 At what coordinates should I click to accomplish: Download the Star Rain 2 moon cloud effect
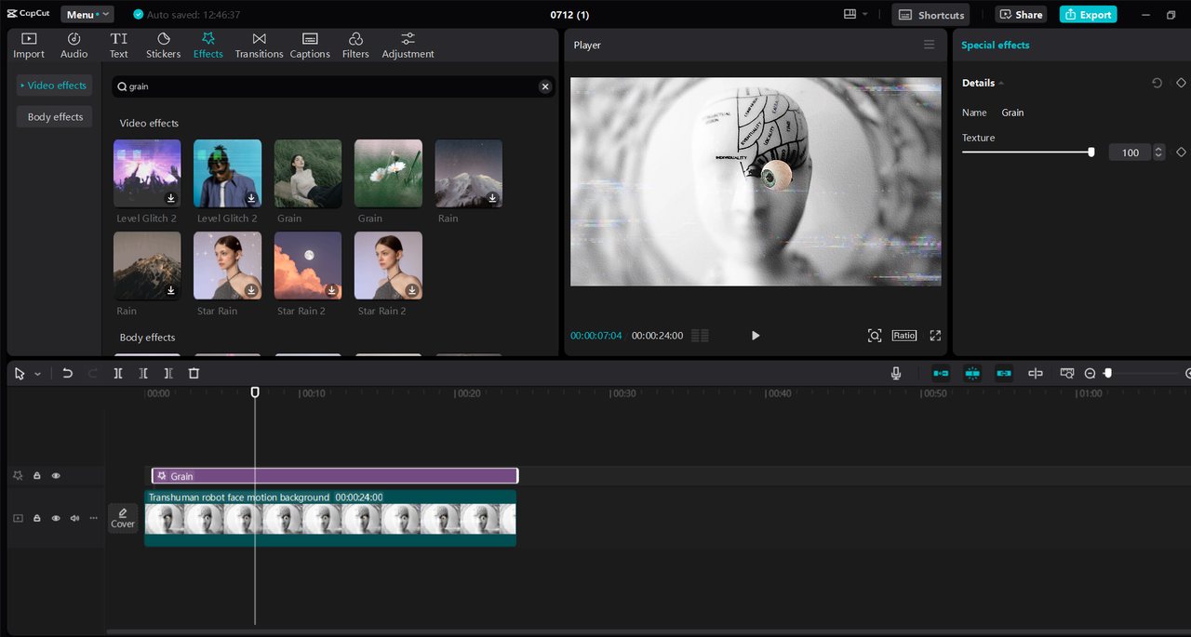tap(332, 290)
